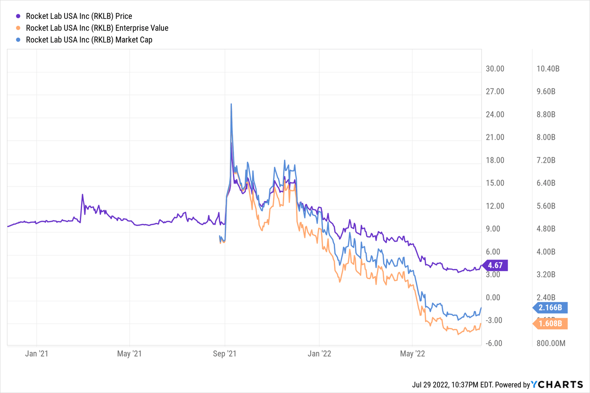Click the orange Enterprise Value legend dot
Image resolution: width=590 pixels, height=393 pixels.
click(19, 28)
